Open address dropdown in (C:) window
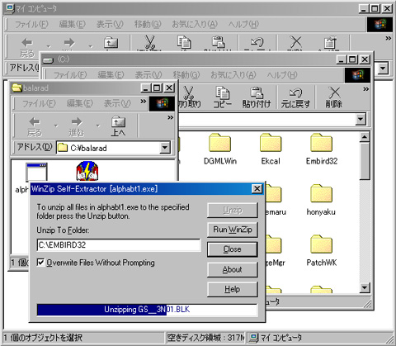This screenshot has height=346, width=396. click(361, 120)
